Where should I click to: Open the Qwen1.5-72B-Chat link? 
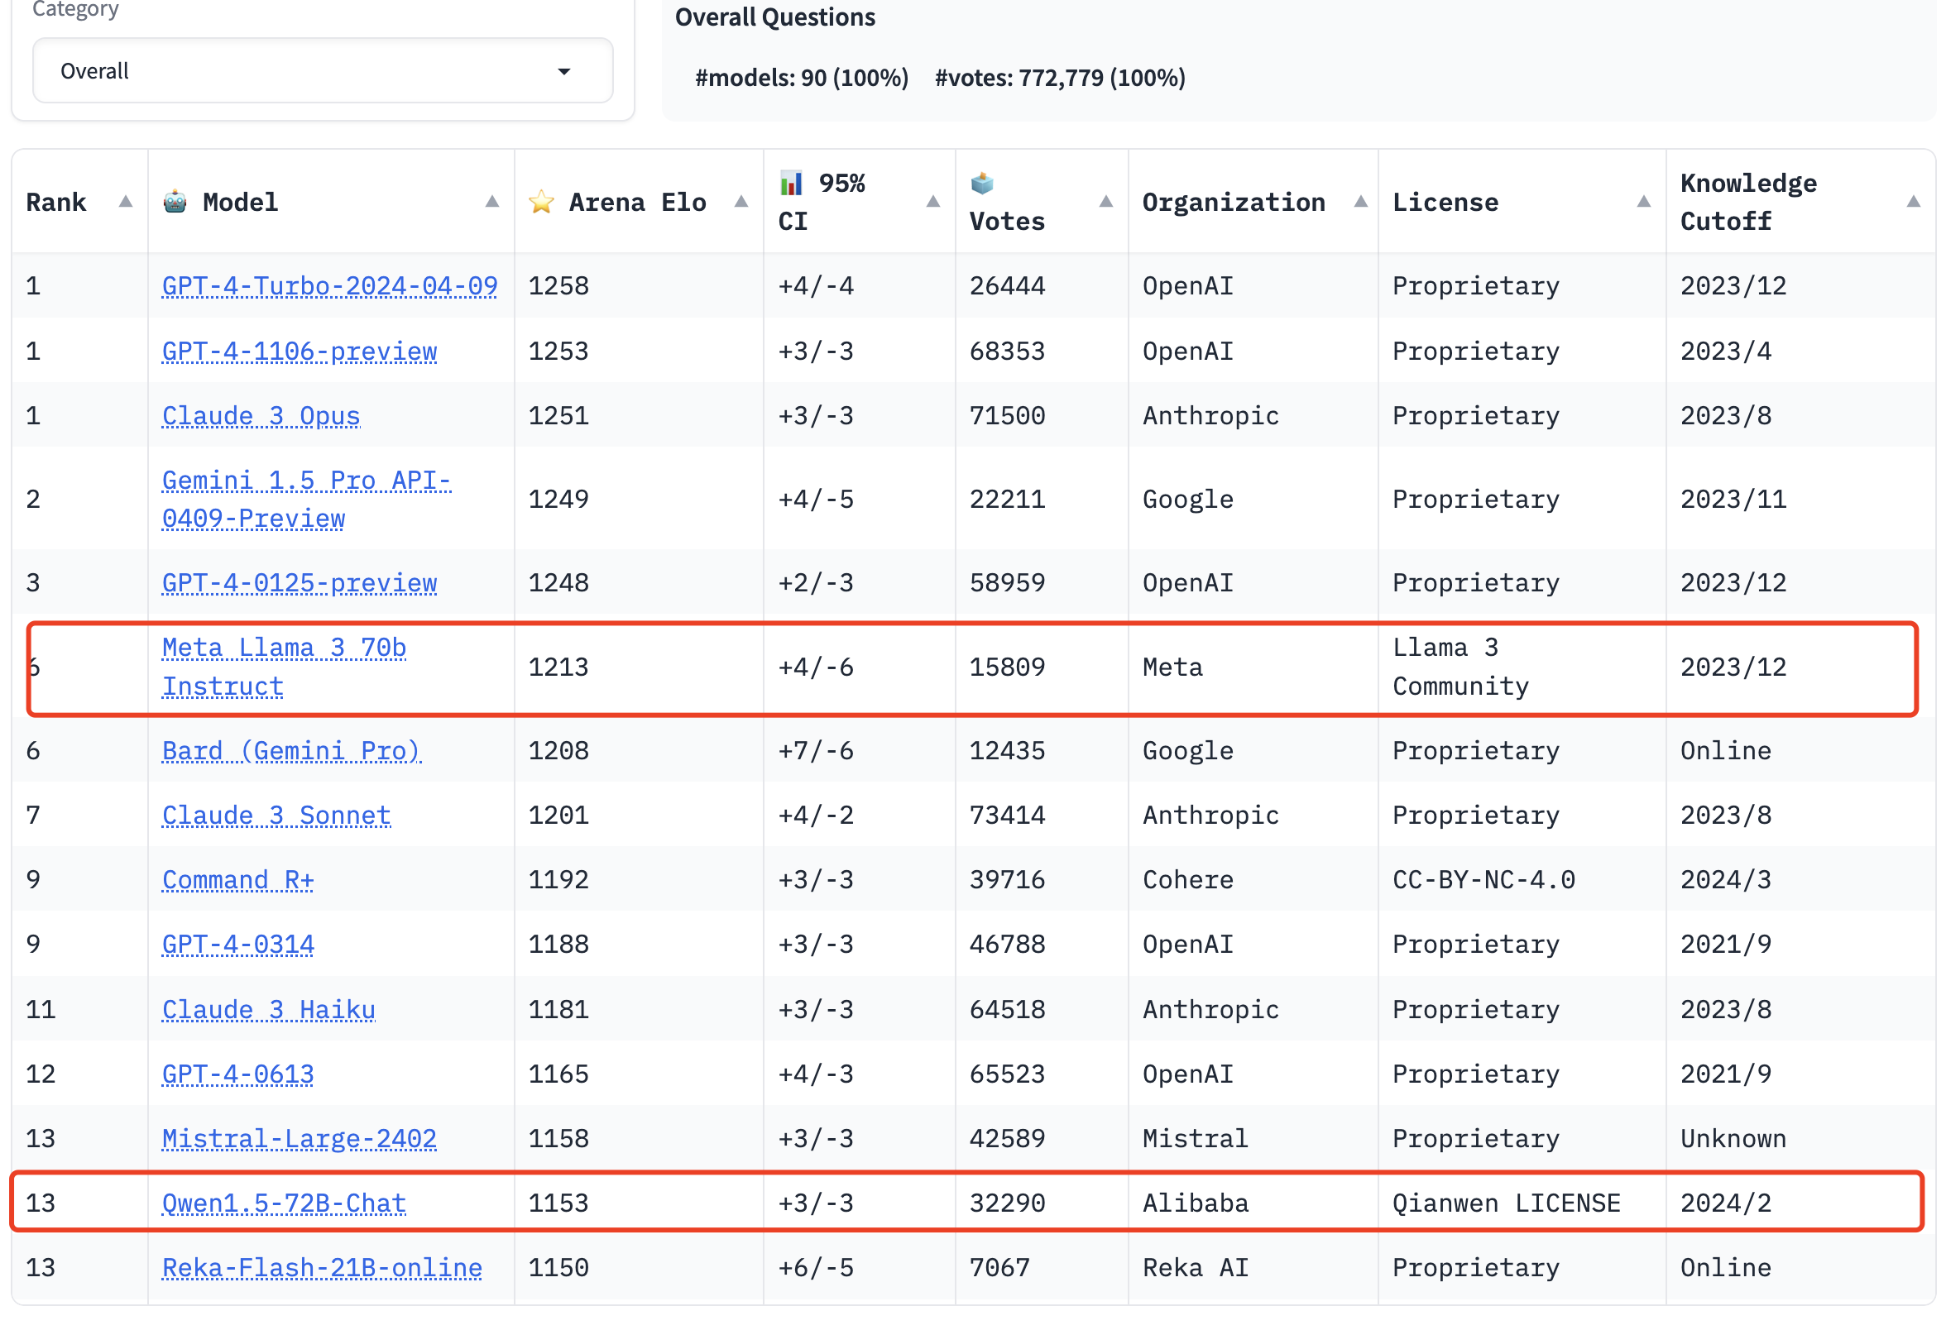pyautogui.click(x=284, y=1203)
